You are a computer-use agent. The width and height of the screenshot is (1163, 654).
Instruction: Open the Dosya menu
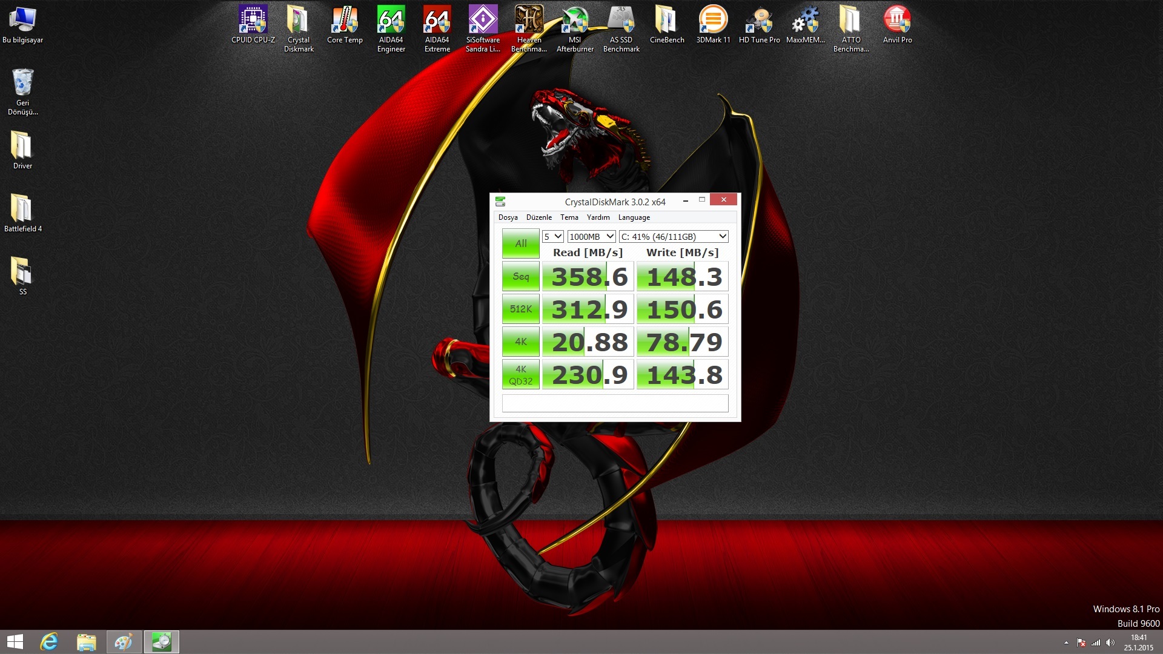(x=508, y=217)
